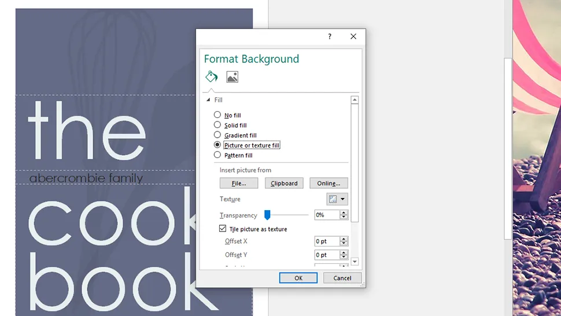Select the Fill paint bucket icon
The height and width of the screenshot is (316, 561).
(x=211, y=76)
